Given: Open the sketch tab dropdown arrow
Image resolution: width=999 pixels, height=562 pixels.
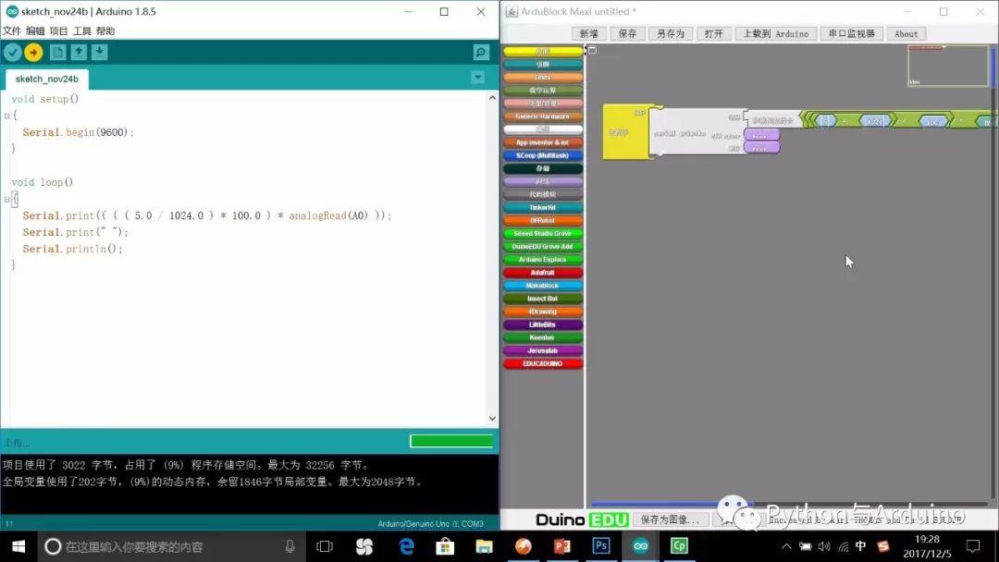Looking at the screenshot, I should [477, 78].
